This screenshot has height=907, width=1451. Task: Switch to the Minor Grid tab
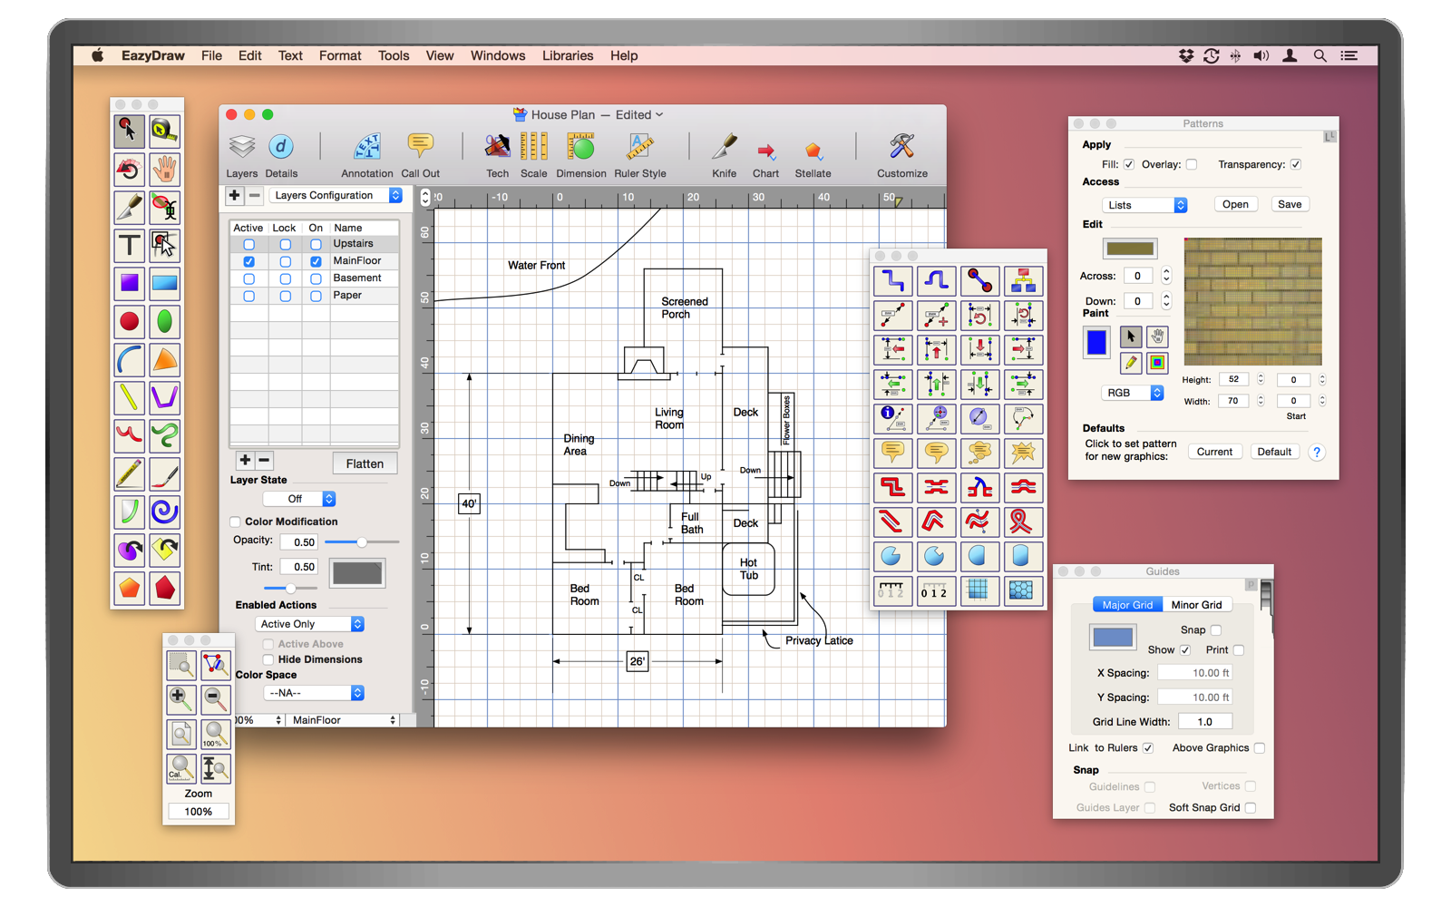pos(1195,605)
